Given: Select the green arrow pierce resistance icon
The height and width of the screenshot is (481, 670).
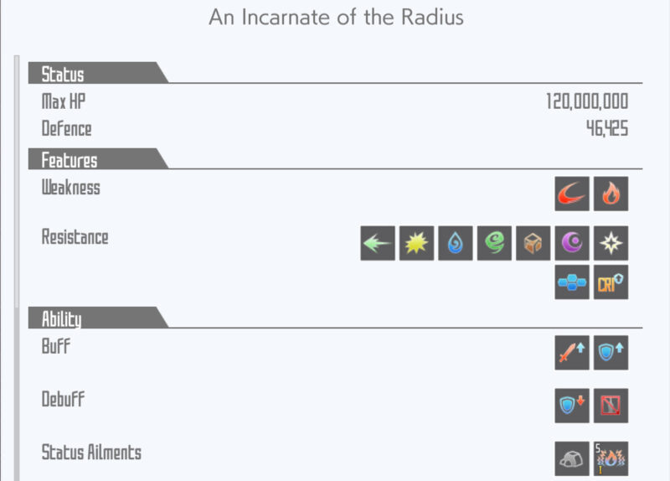Looking at the screenshot, I should [x=378, y=243].
